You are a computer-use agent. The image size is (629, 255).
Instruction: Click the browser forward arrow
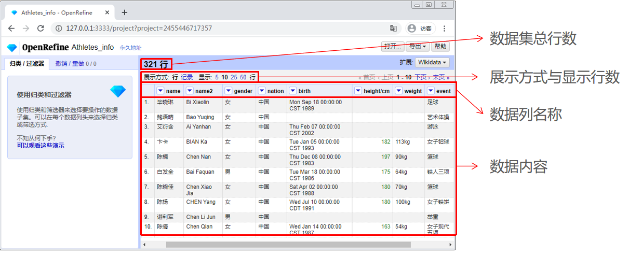tap(25, 28)
